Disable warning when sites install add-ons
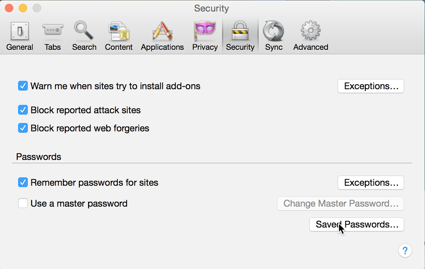Screen dimensions: 425x269 [23, 86]
